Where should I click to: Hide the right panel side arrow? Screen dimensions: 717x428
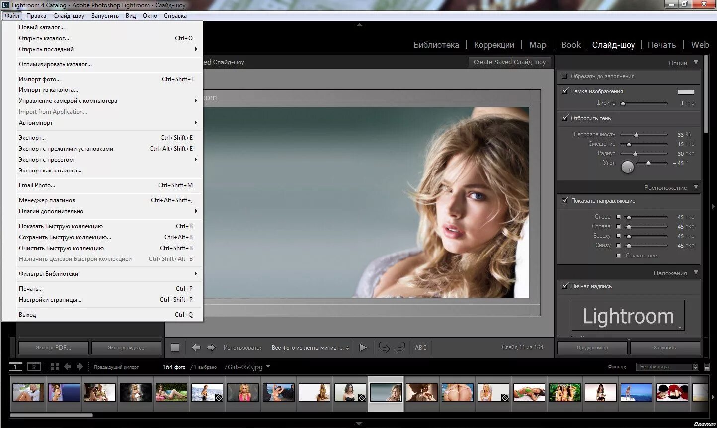coord(714,206)
